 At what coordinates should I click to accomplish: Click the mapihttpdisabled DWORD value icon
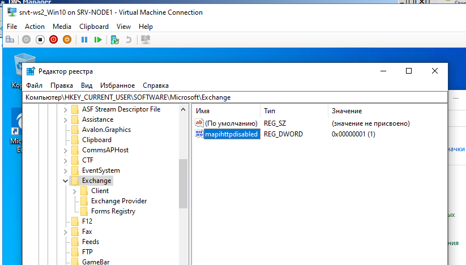199,134
